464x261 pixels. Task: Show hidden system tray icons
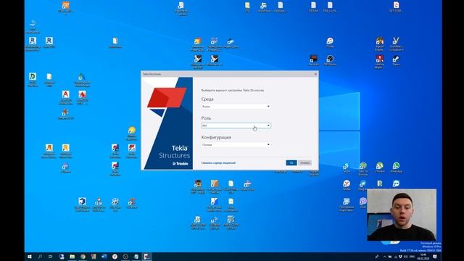point(384,257)
